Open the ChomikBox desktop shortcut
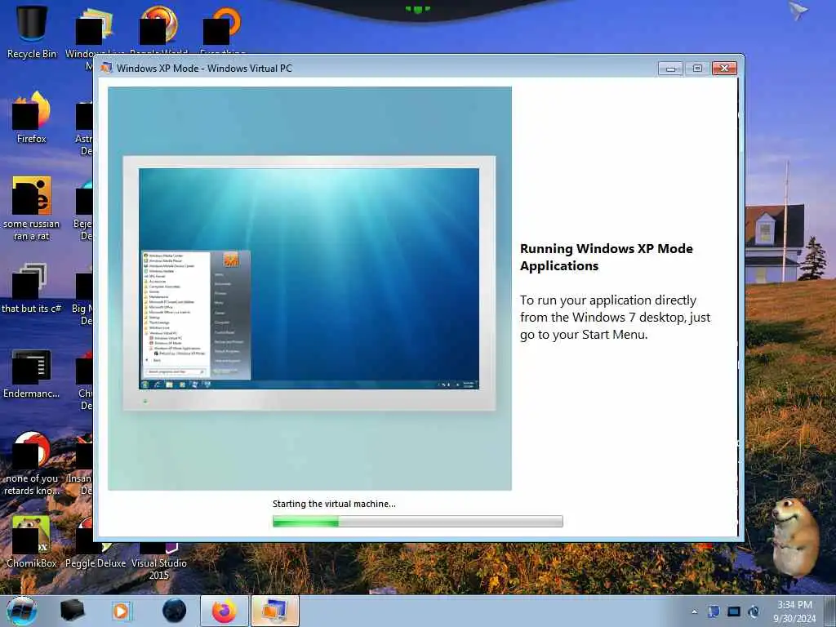The height and width of the screenshot is (627, 836). click(32, 541)
